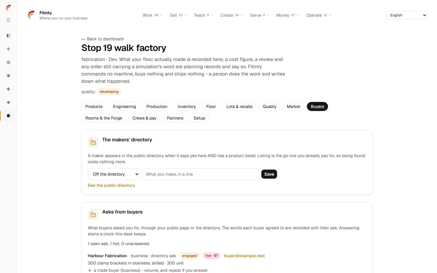Open the 'See the public directory' link
Viewport: 437px width, 273px height.
pos(111,185)
